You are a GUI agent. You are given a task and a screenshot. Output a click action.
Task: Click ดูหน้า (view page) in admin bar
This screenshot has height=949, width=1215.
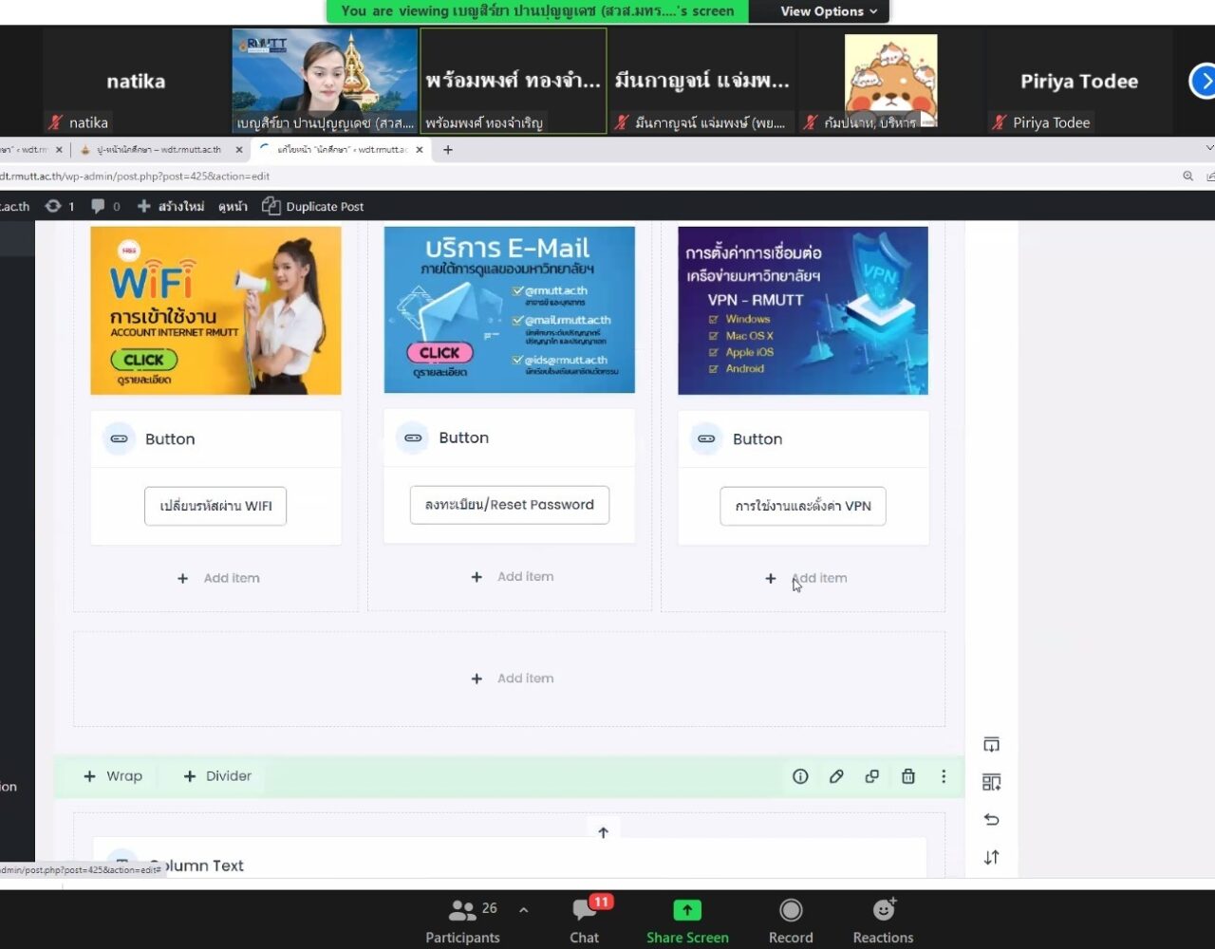[x=233, y=207]
